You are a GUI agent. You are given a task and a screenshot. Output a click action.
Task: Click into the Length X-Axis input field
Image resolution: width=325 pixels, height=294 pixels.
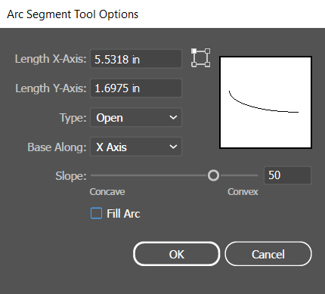136,59
